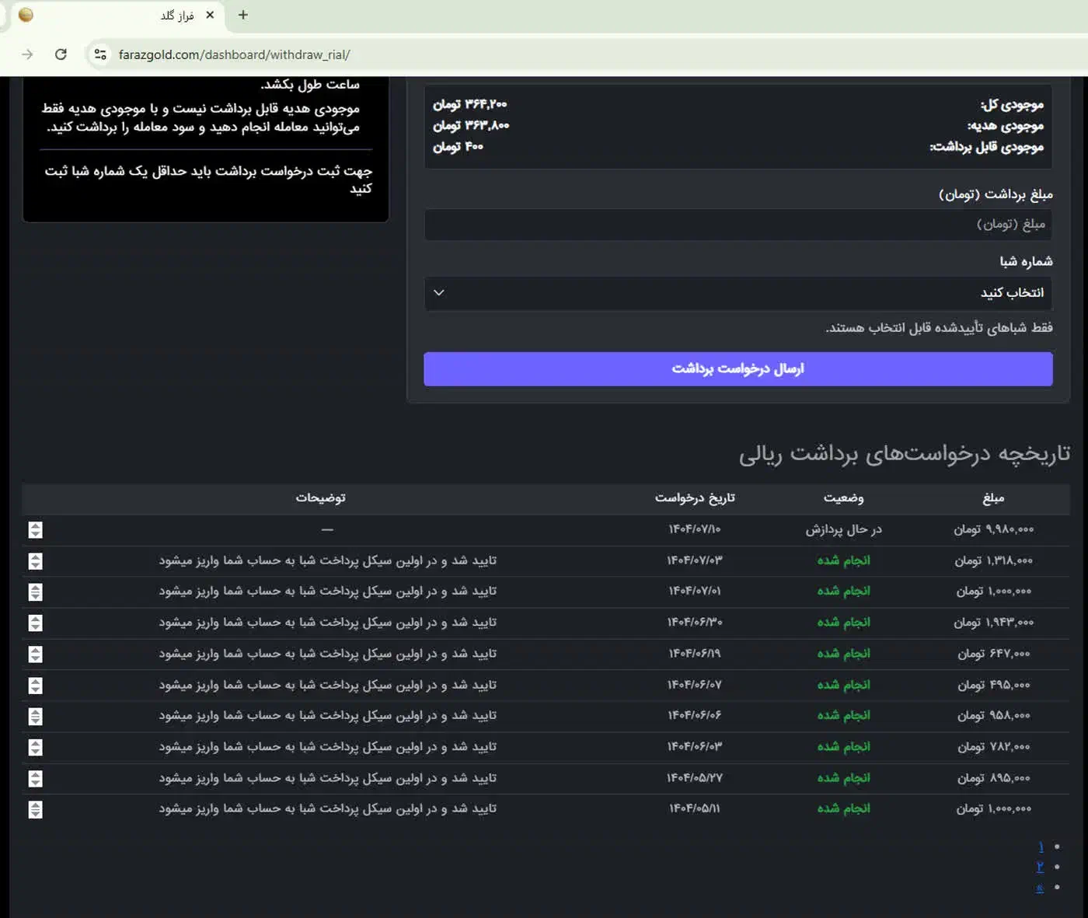
Task: Click the row icon for the 1,318,000 Toman withdrawal
Action: click(35, 561)
